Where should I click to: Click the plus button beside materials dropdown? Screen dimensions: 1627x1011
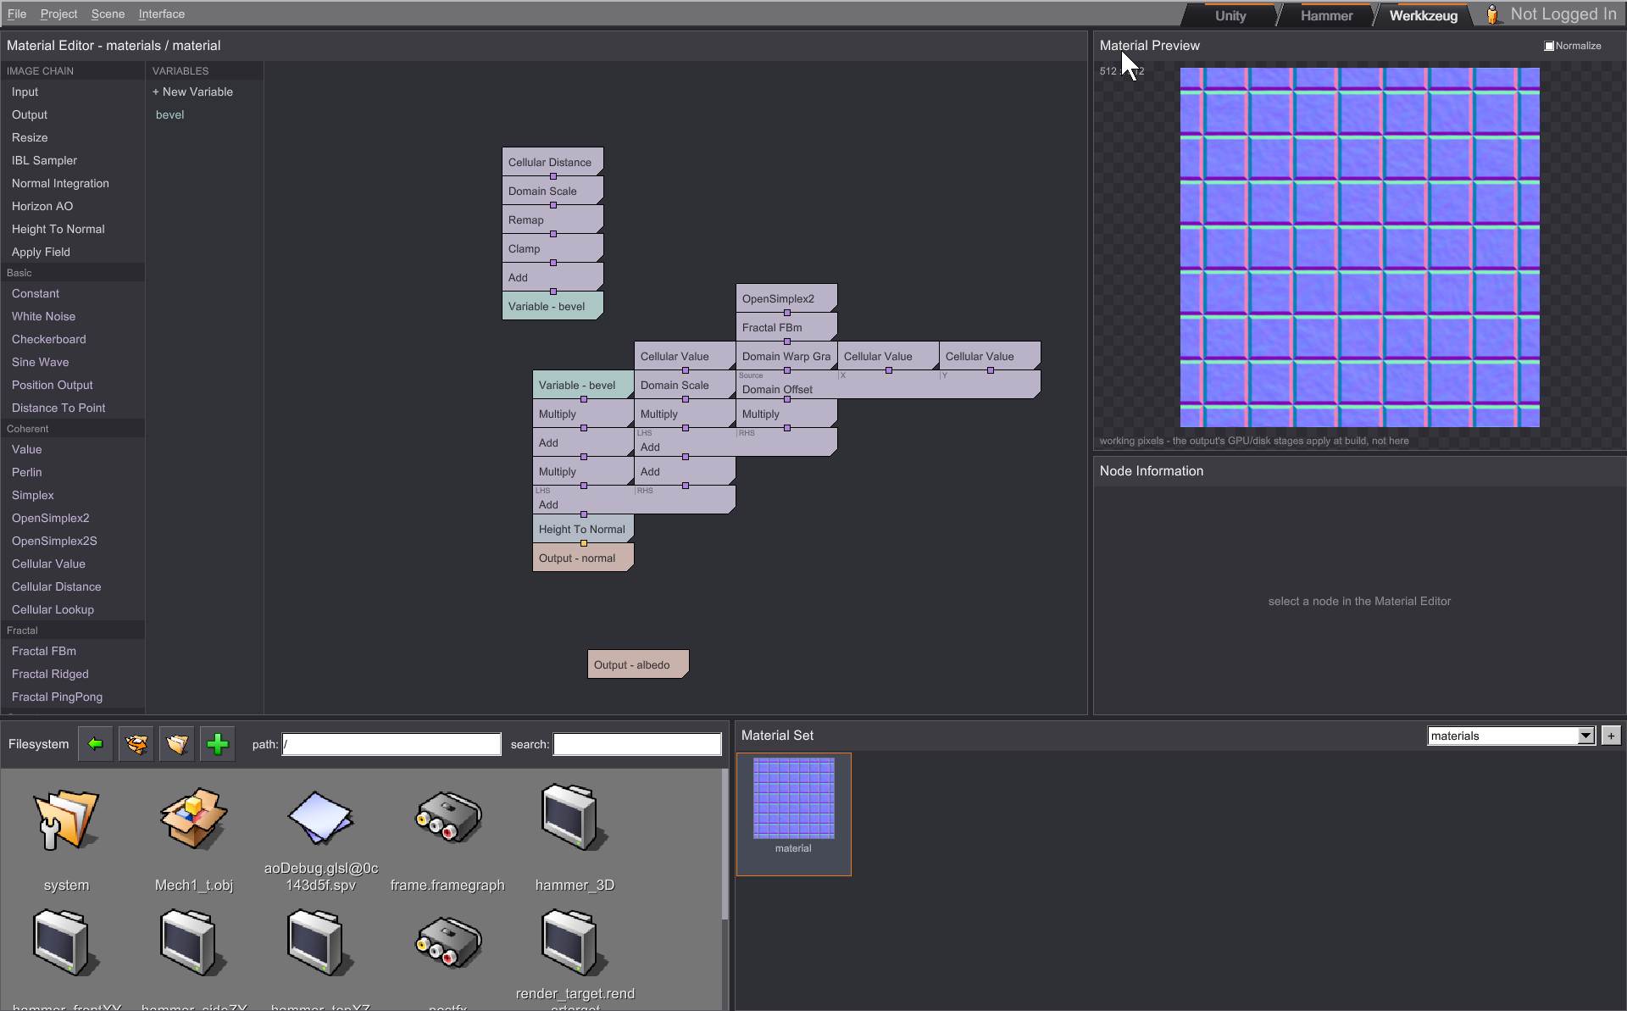coord(1611,736)
